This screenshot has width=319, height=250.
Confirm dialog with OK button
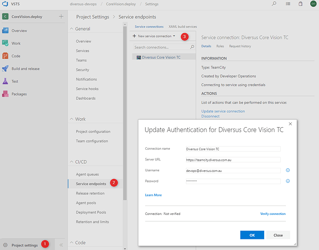click(252, 235)
